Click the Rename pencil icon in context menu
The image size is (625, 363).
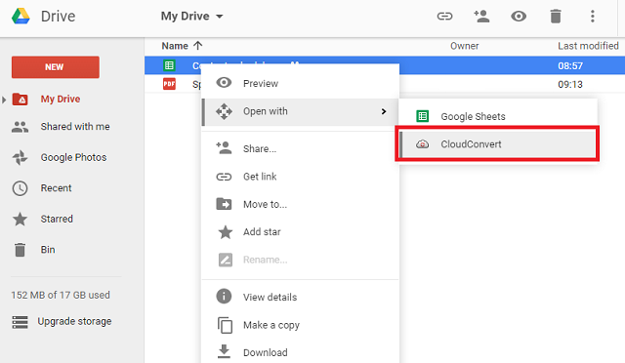(226, 260)
